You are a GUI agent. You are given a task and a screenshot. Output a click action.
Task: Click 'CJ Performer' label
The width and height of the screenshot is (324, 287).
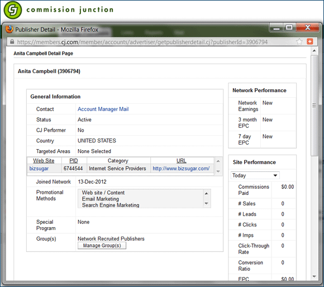pos(51,130)
